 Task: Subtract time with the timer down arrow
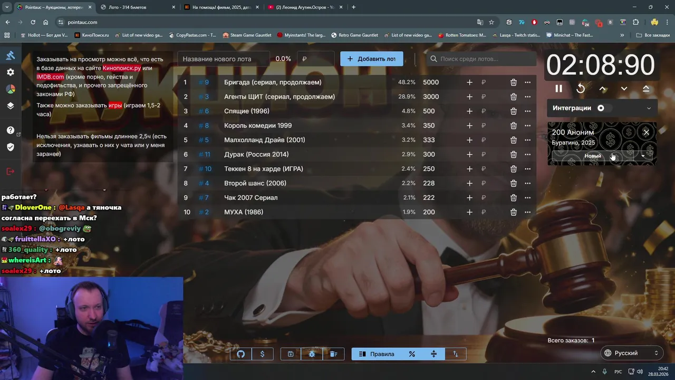coord(624,89)
